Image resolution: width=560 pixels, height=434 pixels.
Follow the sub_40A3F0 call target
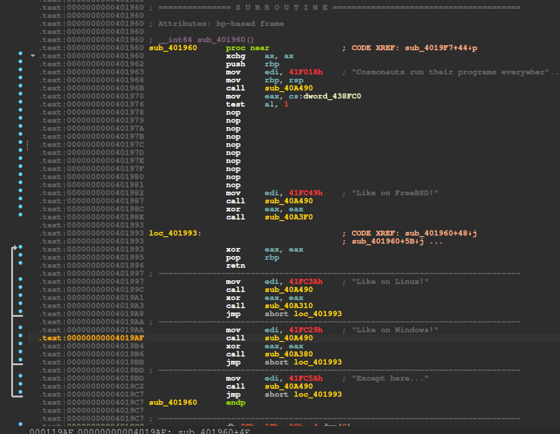pos(288,217)
